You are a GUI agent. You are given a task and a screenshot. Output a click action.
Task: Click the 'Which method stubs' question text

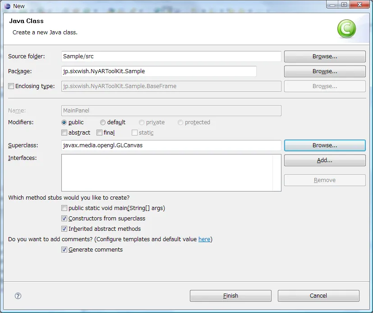tap(69, 198)
